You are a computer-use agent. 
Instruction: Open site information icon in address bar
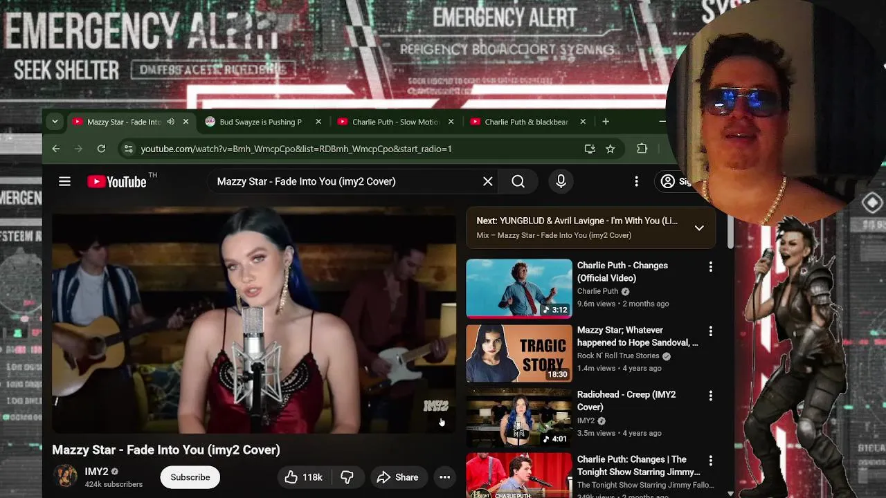127,149
